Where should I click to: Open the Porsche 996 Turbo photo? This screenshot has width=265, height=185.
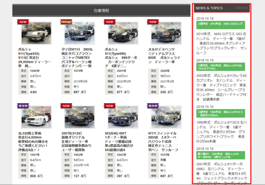click(x=123, y=33)
